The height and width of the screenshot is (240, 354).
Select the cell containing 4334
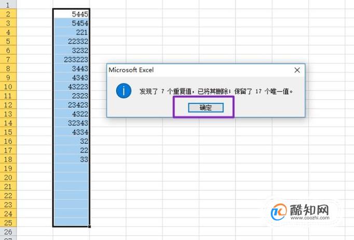pos(71,132)
